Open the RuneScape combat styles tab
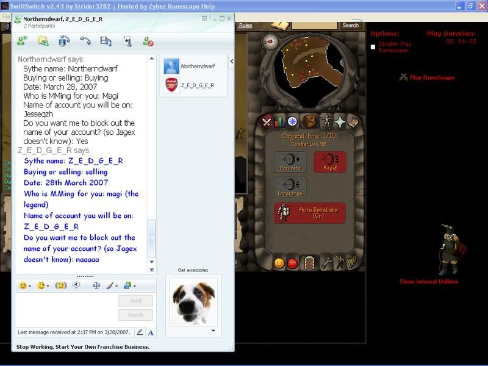 coord(266,121)
